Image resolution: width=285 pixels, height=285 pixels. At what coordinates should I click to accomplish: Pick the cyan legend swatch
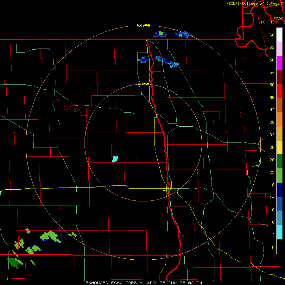[280, 232]
